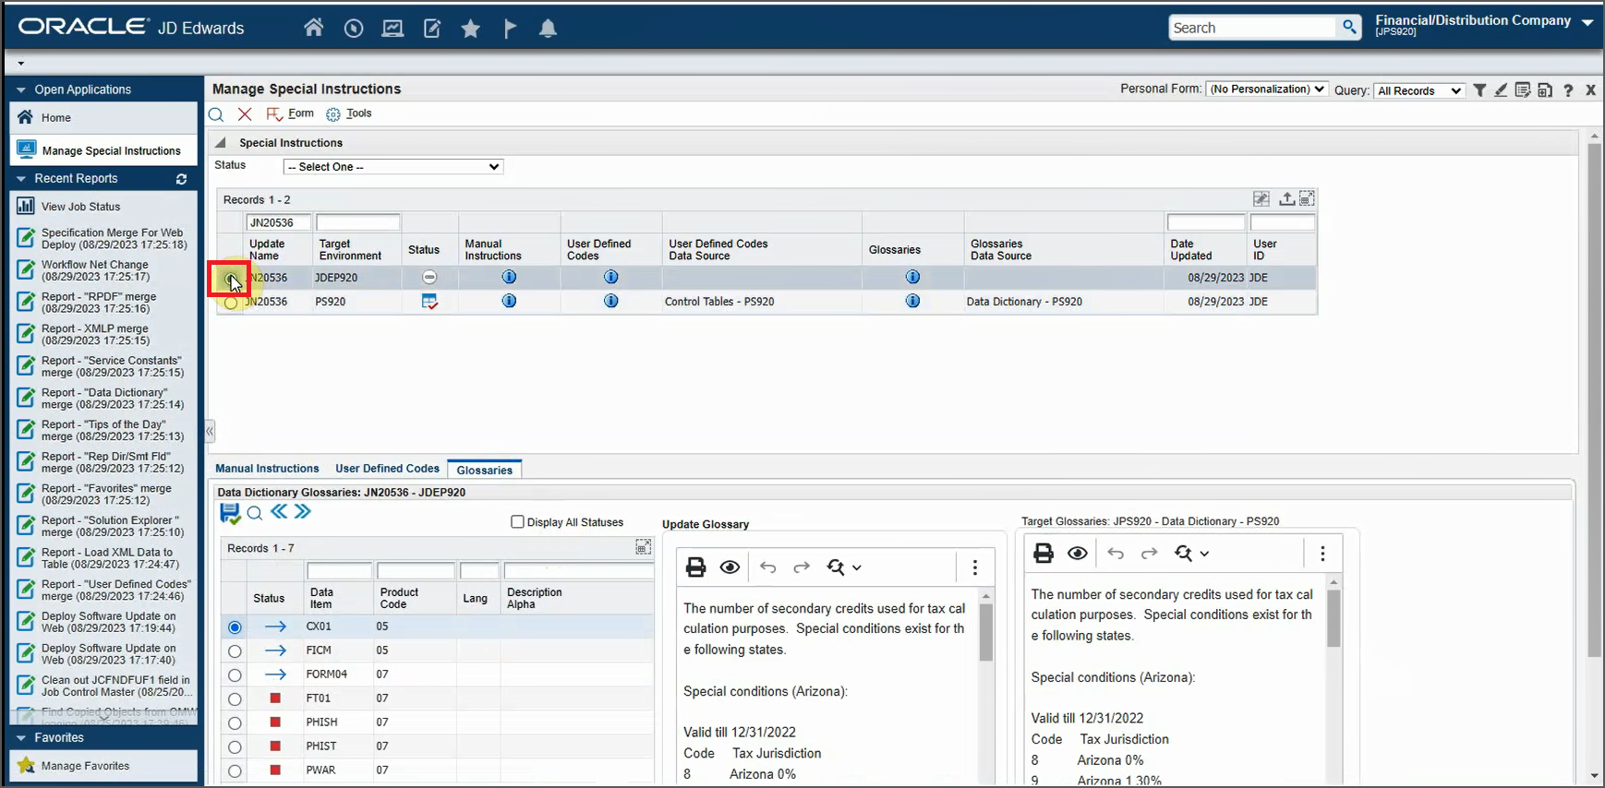Screen dimensions: 1605x788
Task: Click the red X cancel icon in toolbar
Action: coord(245,114)
